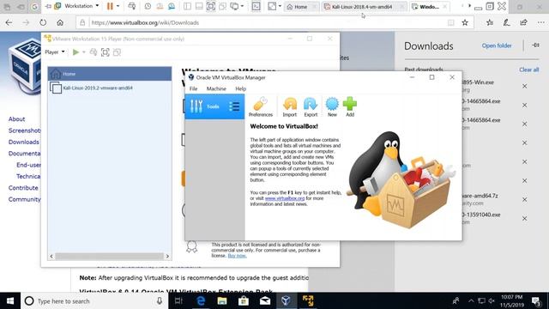Image resolution: width=549 pixels, height=309 pixels.
Task: Open the Workstation dropdown menu
Action: click(77, 6)
